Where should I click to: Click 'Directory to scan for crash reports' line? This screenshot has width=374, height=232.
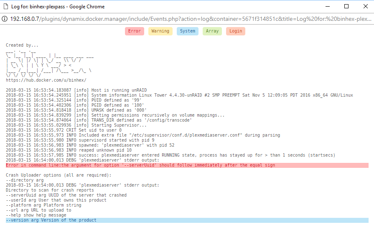click(50, 190)
